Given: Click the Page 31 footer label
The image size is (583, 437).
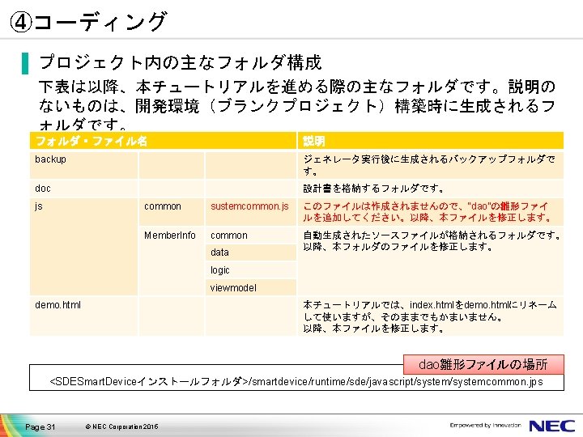Looking at the screenshot, I should [x=40, y=427].
